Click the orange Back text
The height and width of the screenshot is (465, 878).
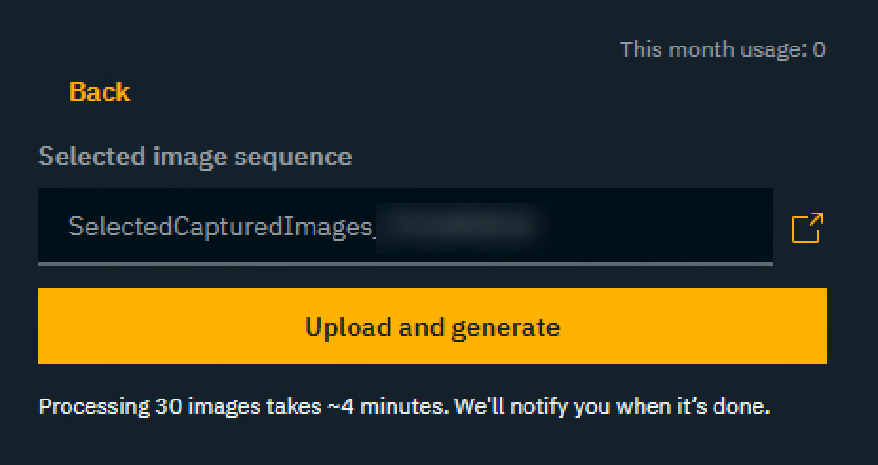pyautogui.click(x=100, y=92)
